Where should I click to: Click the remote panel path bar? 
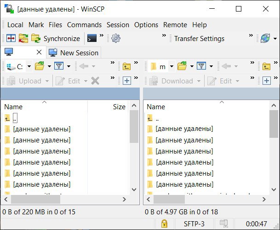click(x=211, y=94)
